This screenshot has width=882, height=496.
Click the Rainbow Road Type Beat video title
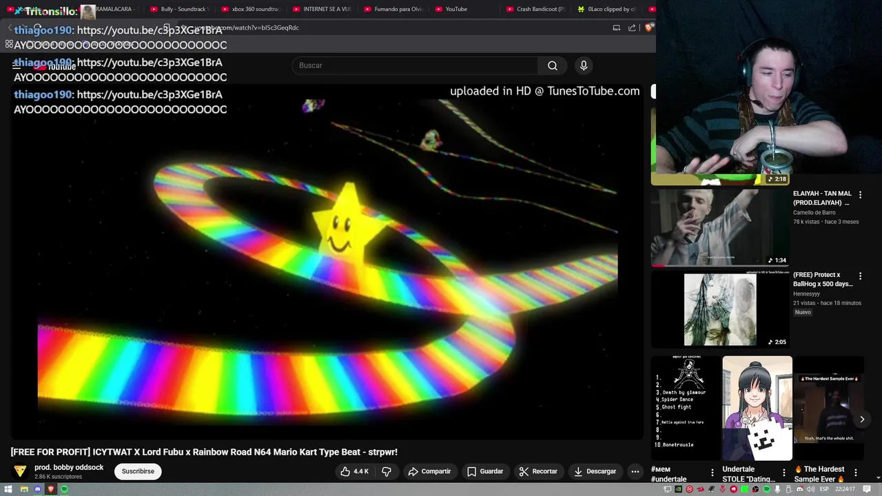tap(204, 452)
